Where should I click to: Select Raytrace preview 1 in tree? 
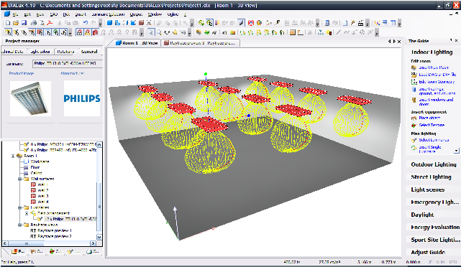point(52,230)
